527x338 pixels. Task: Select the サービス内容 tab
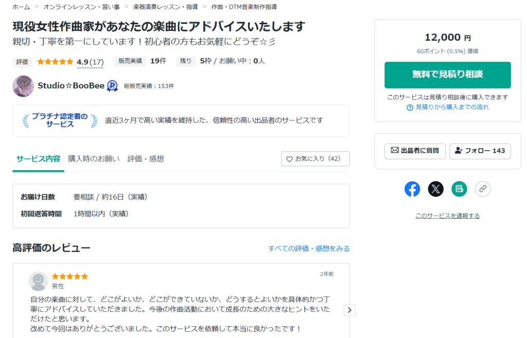point(38,158)
